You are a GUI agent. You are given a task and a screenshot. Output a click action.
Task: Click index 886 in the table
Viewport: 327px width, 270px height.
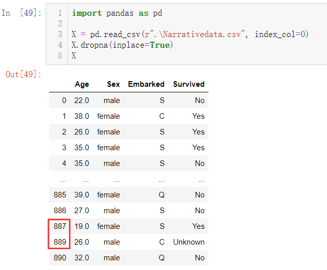[60, 211]
